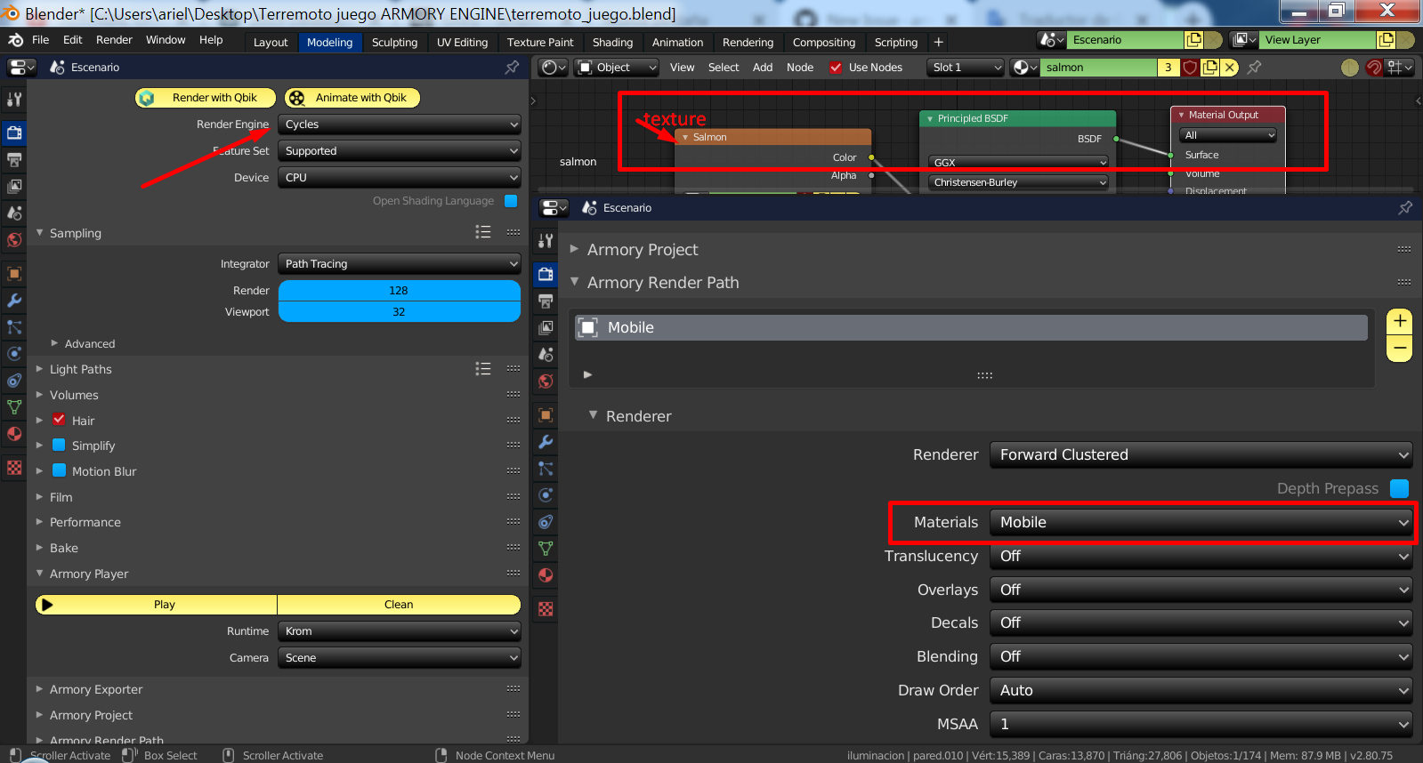Toggle pin in node editor header
Image resolution: width=1423 pixels, height=763 pixels.
[x=1254, y=68]
